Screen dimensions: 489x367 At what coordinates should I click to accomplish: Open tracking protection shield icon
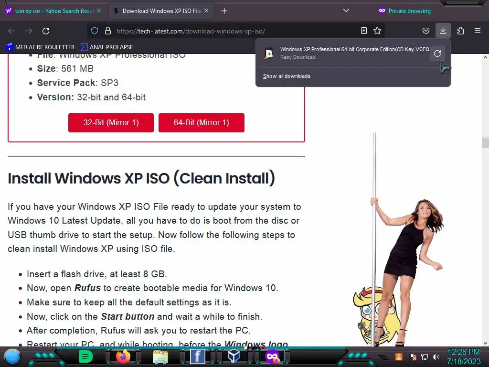[95, 31]
